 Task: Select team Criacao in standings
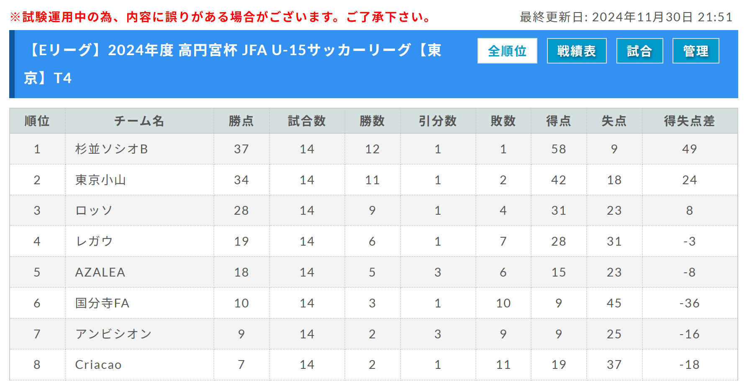click(98, 365)
